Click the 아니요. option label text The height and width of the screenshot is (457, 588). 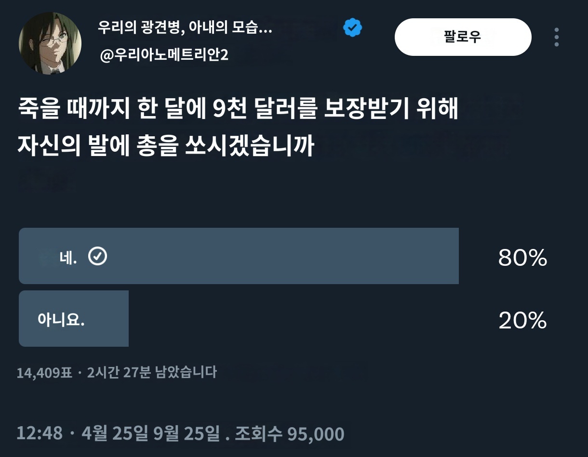61,319
